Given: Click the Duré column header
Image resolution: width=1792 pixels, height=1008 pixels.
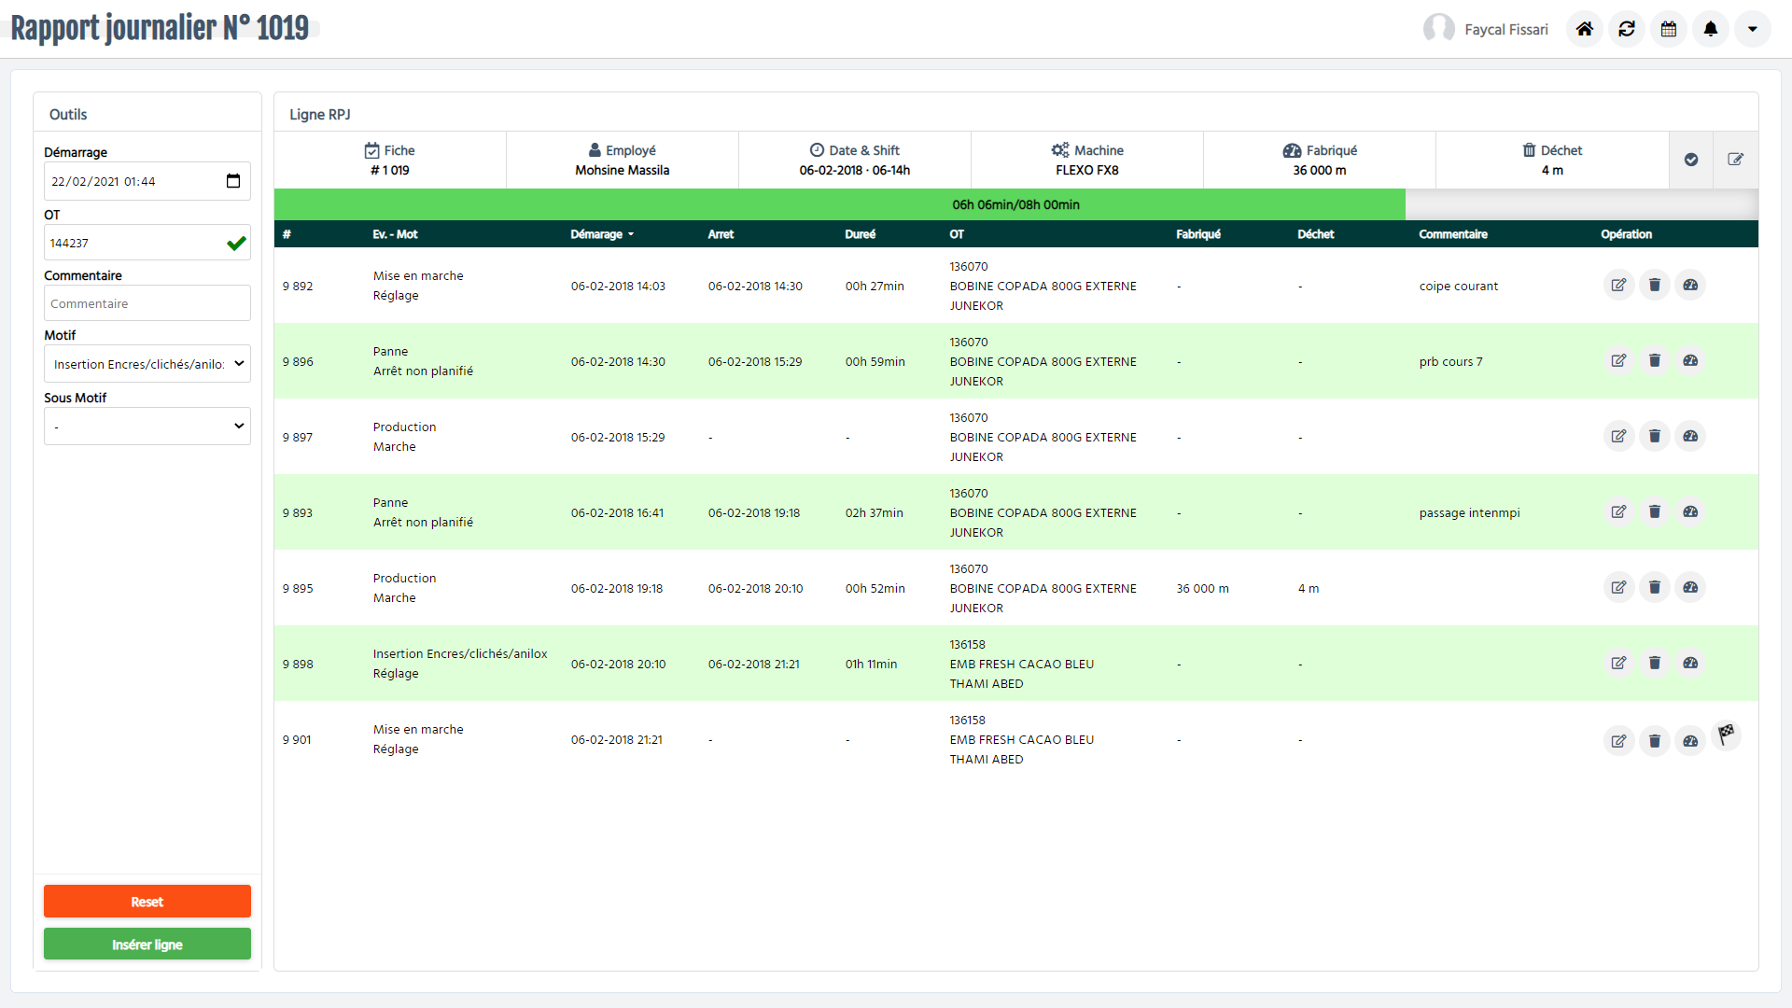Looking at the screenshot, I should [860, 234].
